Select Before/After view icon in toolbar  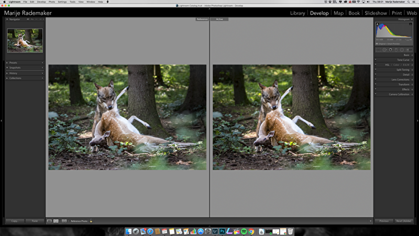pos(64,221)
